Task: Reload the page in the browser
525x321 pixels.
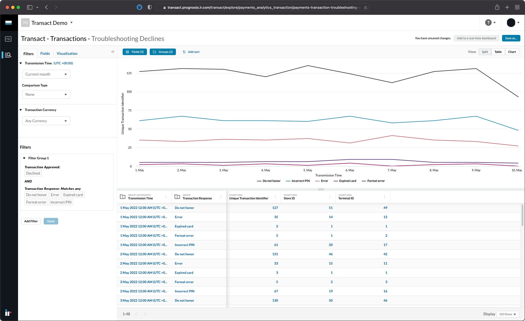Action: click(365, 7)
